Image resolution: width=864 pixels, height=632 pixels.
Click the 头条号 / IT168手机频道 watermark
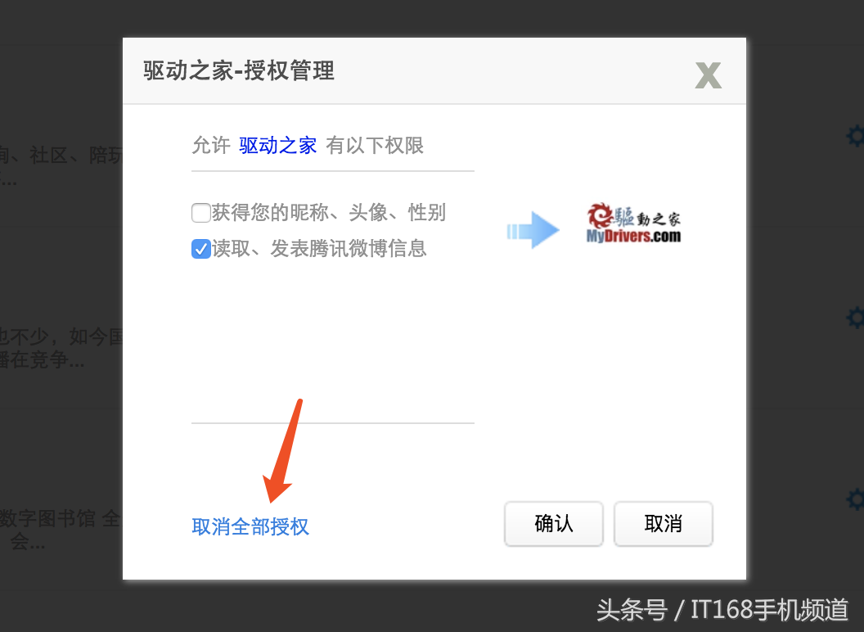pyautogui.click(x=722, y=610)
